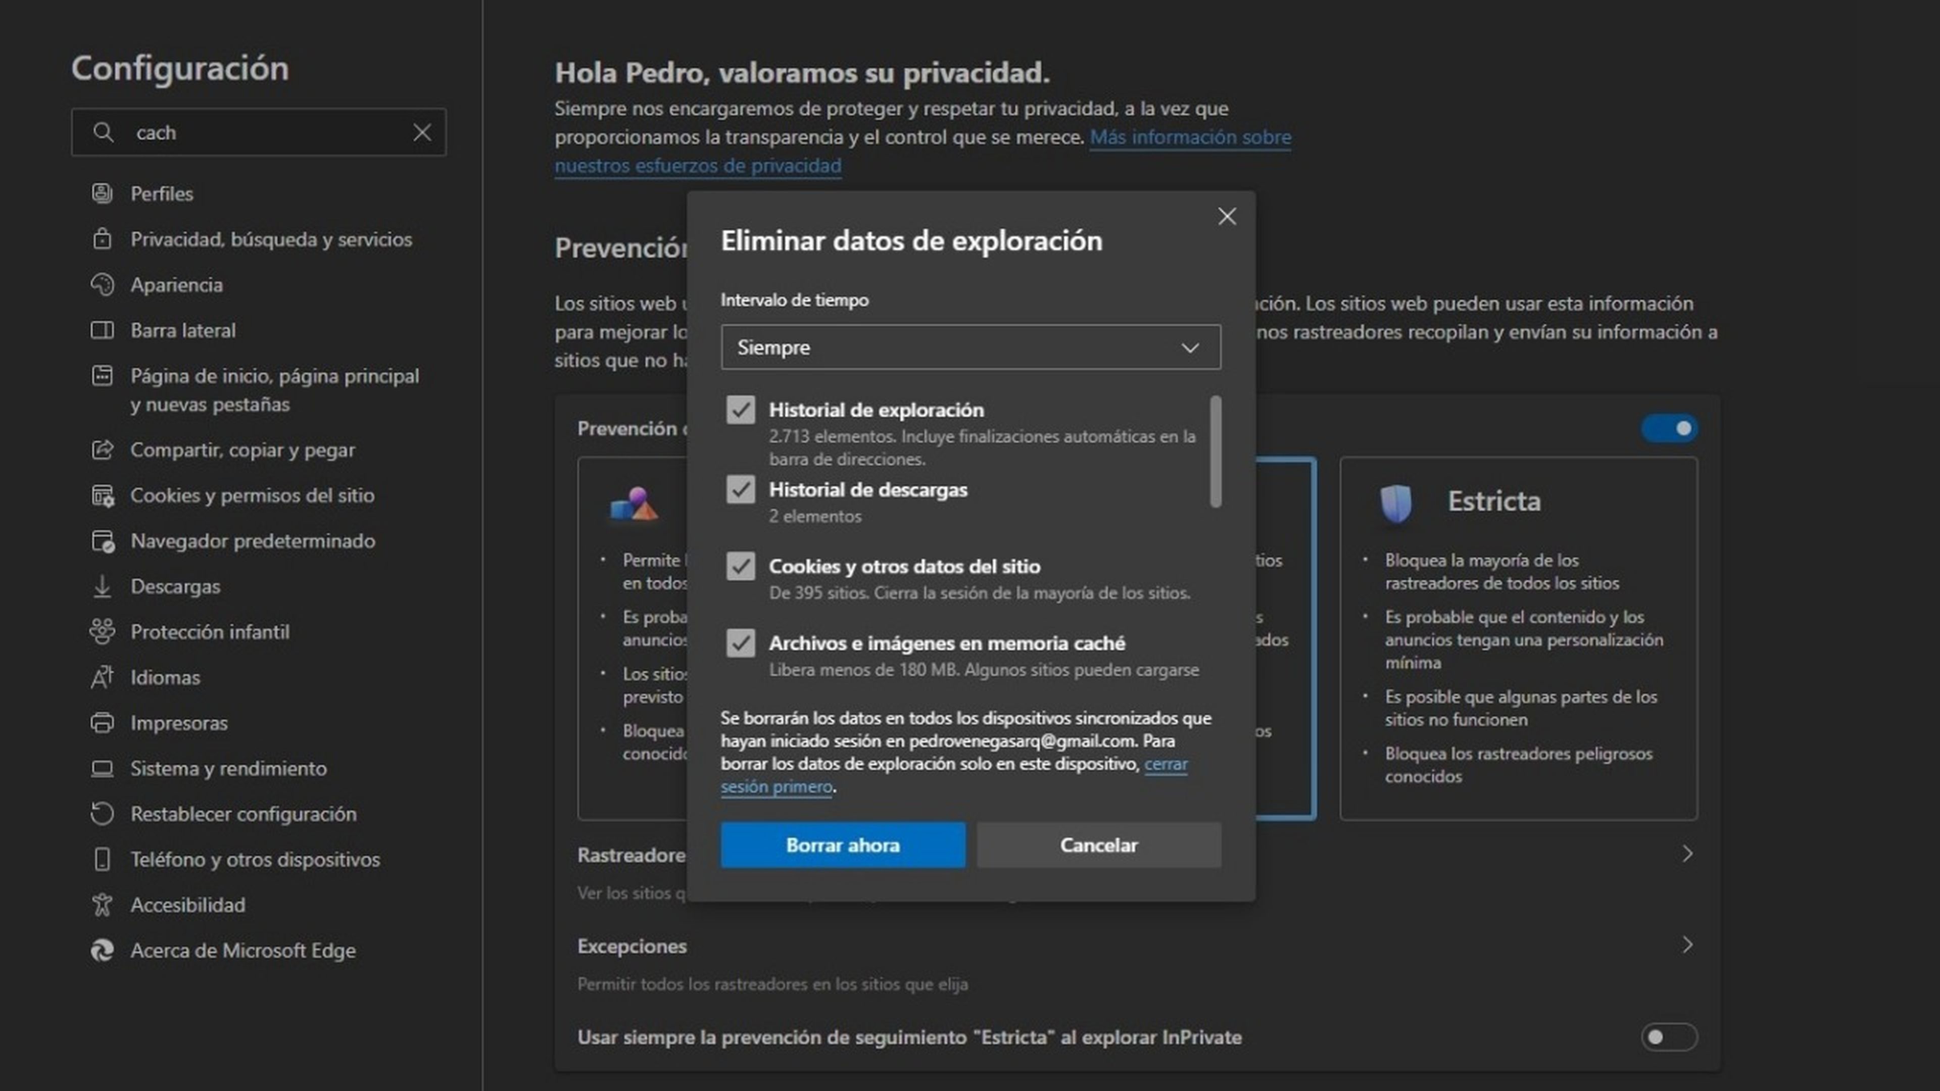This screenshot has width=1940, height=1091.
Task: Click the Borrar ahora button
Action: (x=843, y=845)
